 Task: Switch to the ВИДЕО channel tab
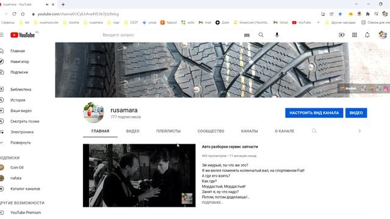(133, 131)
